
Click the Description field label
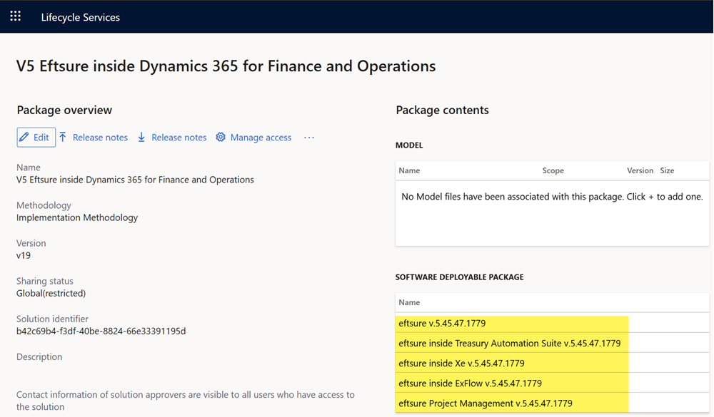pyautogui.click(x=39, y=356)
